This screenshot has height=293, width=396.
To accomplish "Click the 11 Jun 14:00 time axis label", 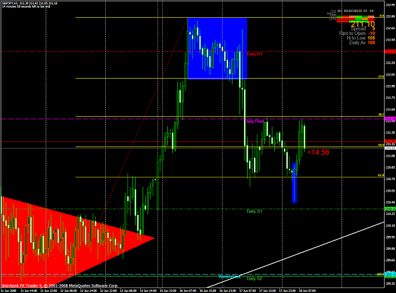I will click(28, 290).
